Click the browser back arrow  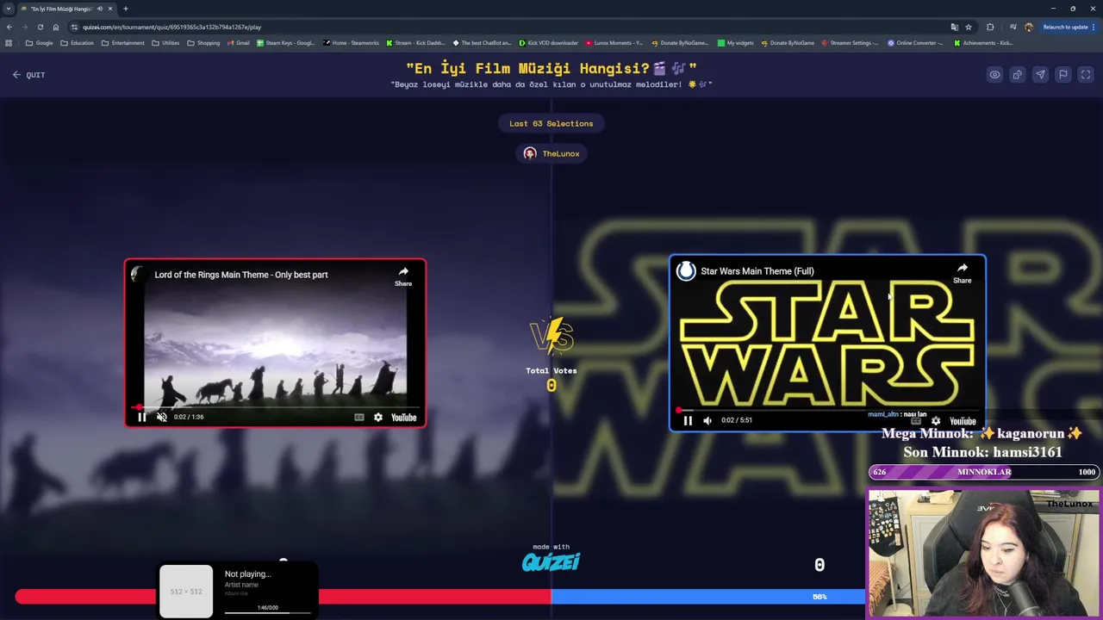(9, 27)
